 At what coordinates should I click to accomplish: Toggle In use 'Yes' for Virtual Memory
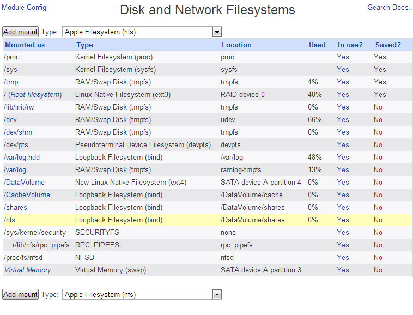[x=343, y=270]
